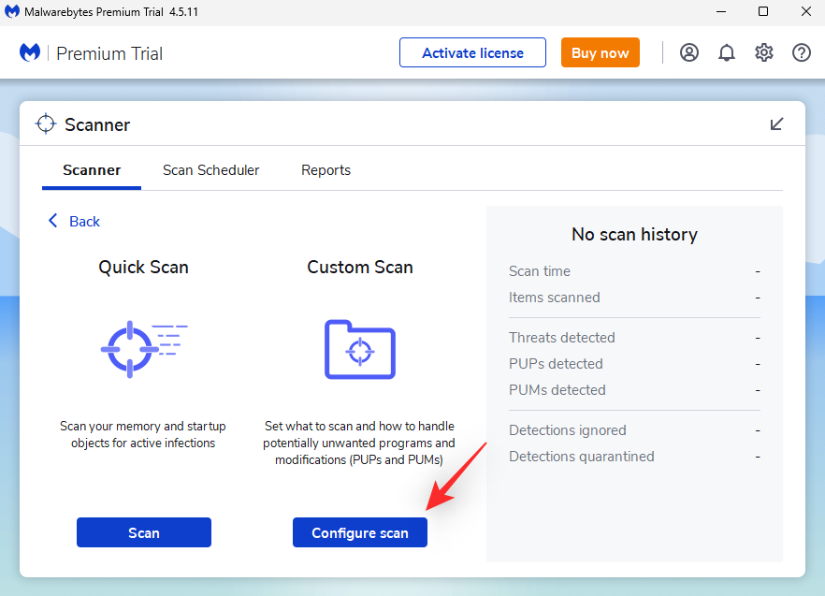Minimize the Malwarebytes window
This screenshot has width=825, height=596.
719,12
